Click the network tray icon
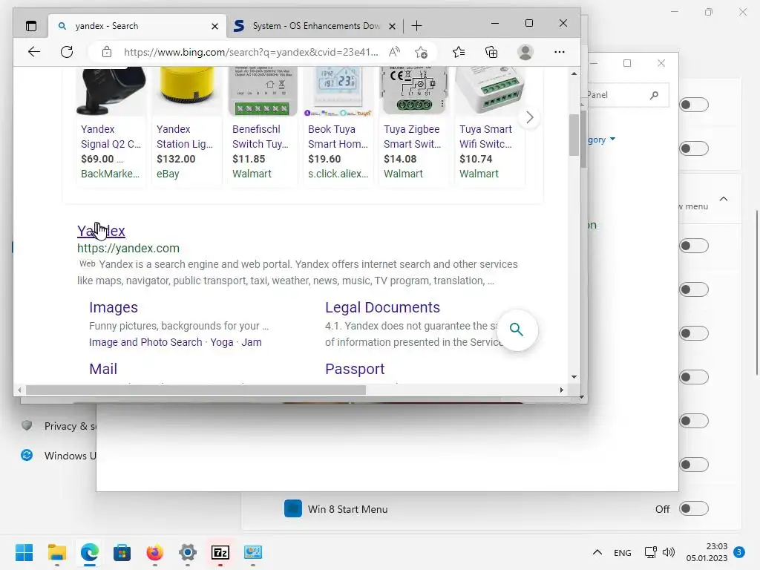Viewport: 760px width, 570px height. pos(650,552)
